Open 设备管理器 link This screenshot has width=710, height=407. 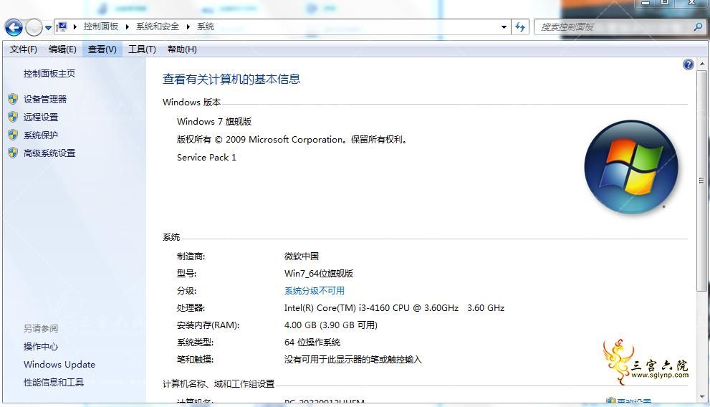[45, 99]
